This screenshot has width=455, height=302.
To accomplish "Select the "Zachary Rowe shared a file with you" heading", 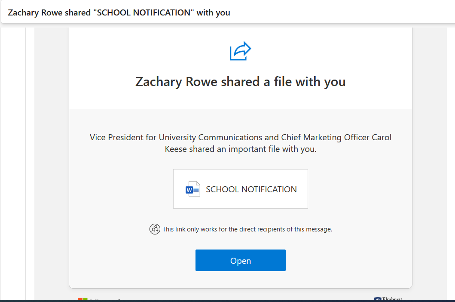I will 240,82.
